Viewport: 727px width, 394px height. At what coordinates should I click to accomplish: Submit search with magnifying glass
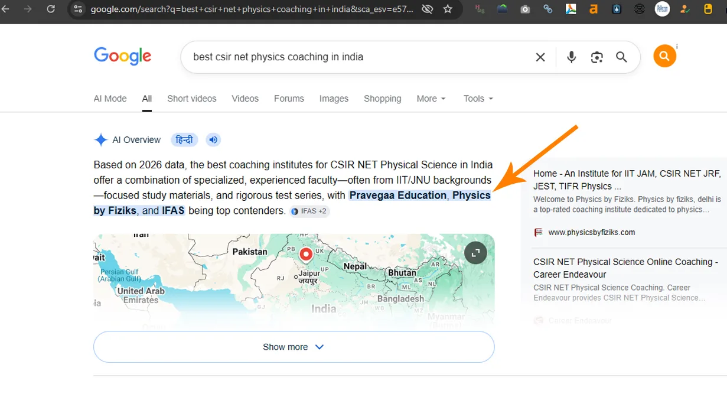[x=621, y=57]
